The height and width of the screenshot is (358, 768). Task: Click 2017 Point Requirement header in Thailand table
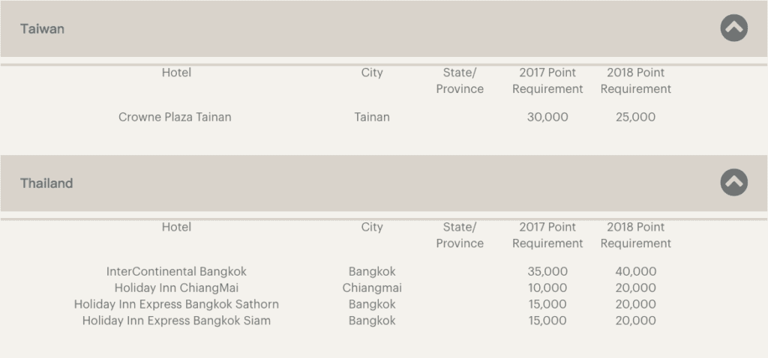click(547, 235)
